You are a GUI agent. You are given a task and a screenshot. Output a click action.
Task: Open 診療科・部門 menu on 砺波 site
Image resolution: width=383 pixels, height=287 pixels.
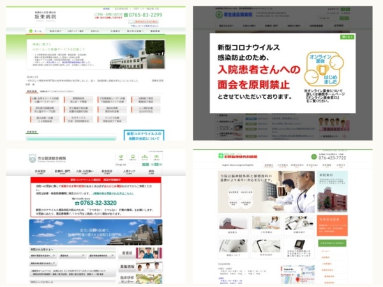63,172
